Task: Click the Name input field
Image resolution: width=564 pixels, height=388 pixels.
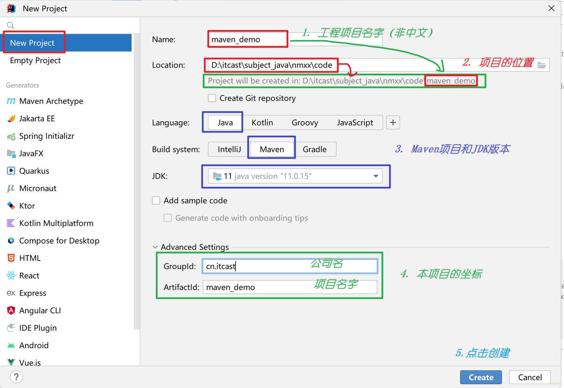Action: [295, 39]
